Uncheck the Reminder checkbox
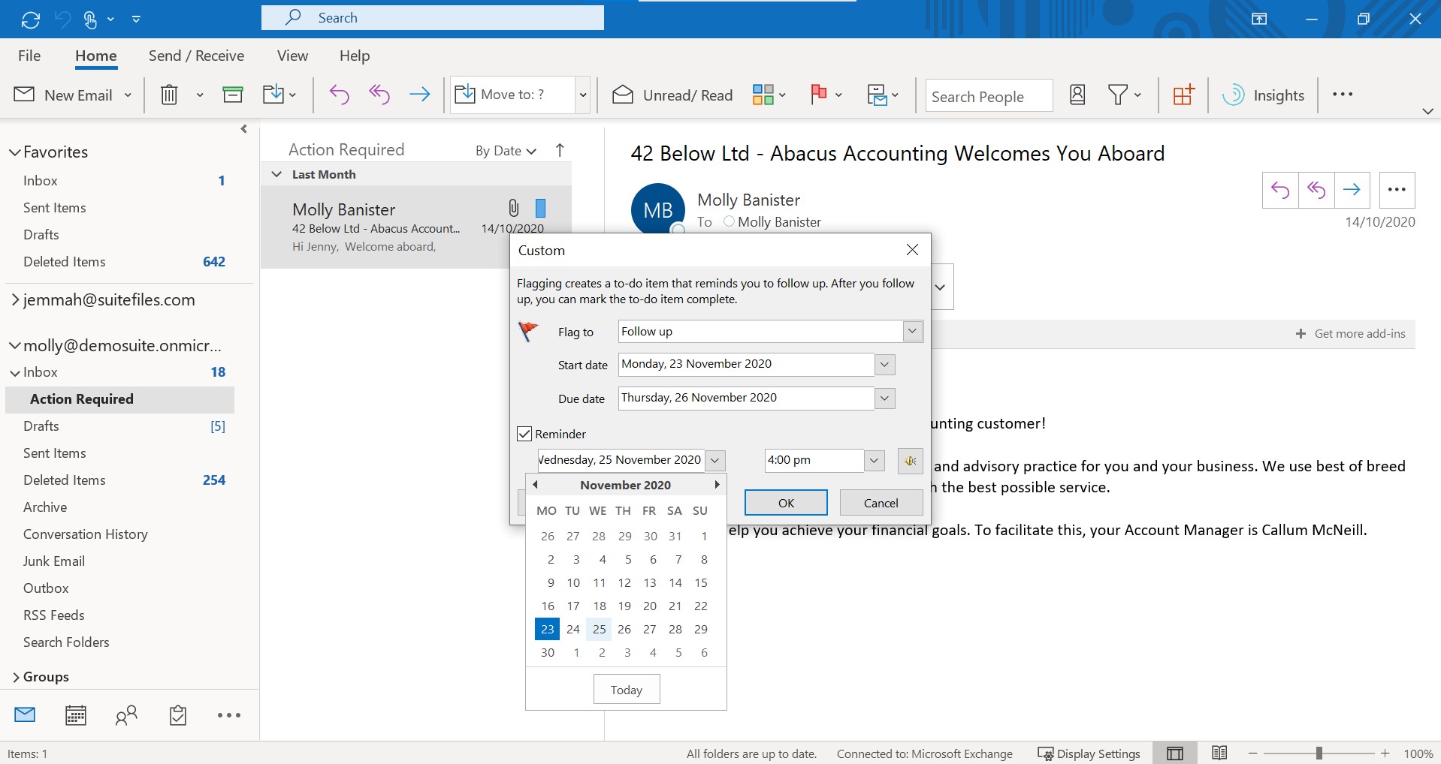The width and height of the screenshot is (1441, 764). pyautogui.click(x=524, y=434)
